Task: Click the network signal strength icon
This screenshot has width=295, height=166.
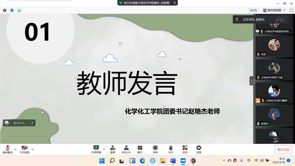Action: click(x=19, y=10)
